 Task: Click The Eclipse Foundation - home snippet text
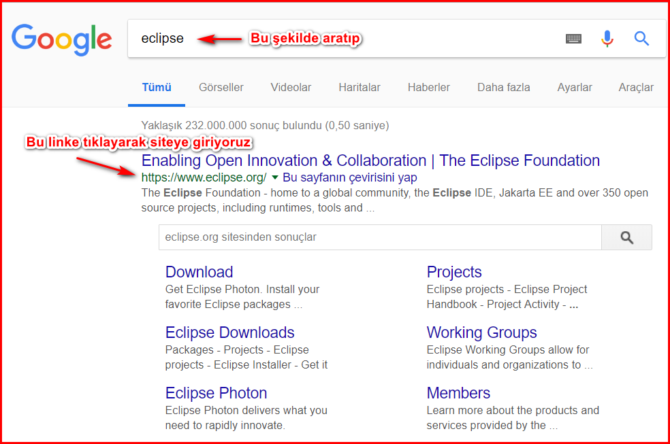(x=394, y=201)
